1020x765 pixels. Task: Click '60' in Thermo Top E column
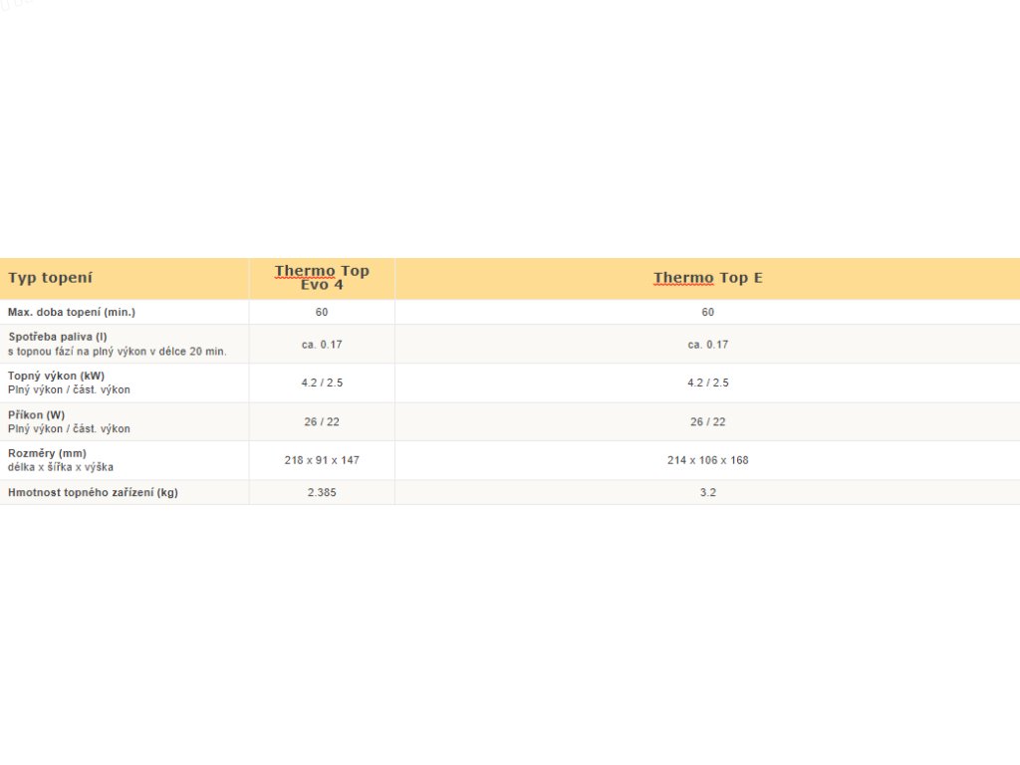click(x=708, y=312)
